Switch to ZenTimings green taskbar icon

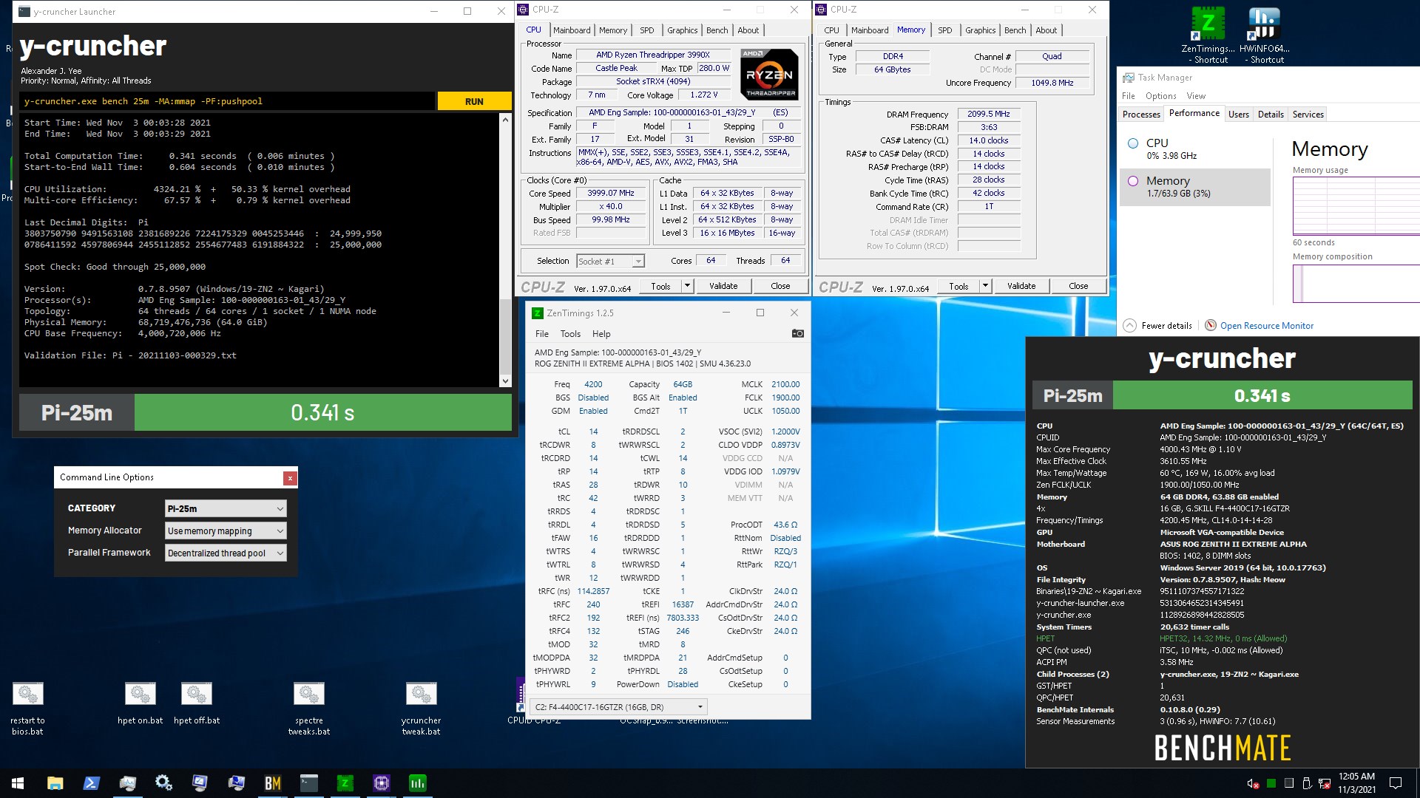pyautogui.click(x=345, y=783)
